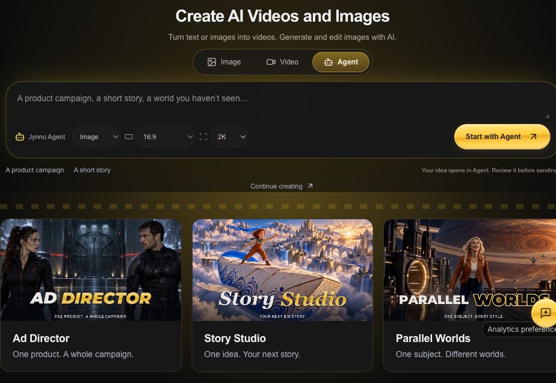This screenshot has width=556, height=383.
Task: Click 'One idea. Your next story.' description
Action: click(x=252, y=354)
